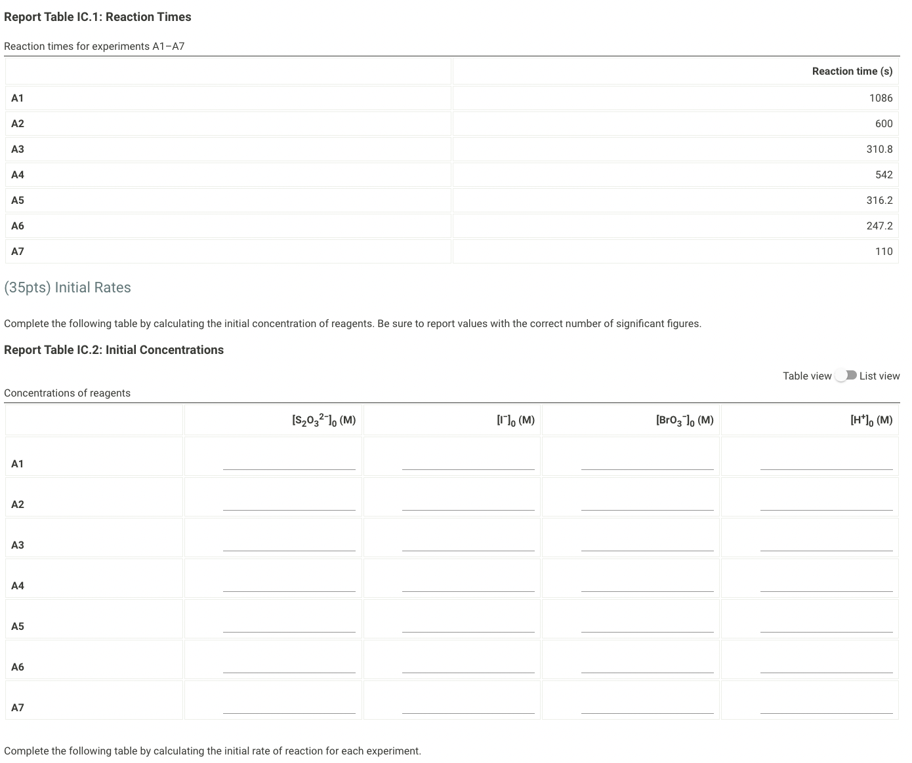Activate the A5 bromate concentration field
The image size is (912, 763).
coord(648,624)
